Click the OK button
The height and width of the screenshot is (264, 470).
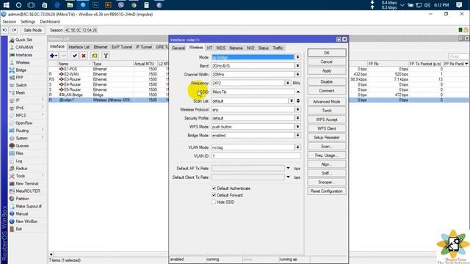(327, 53)
